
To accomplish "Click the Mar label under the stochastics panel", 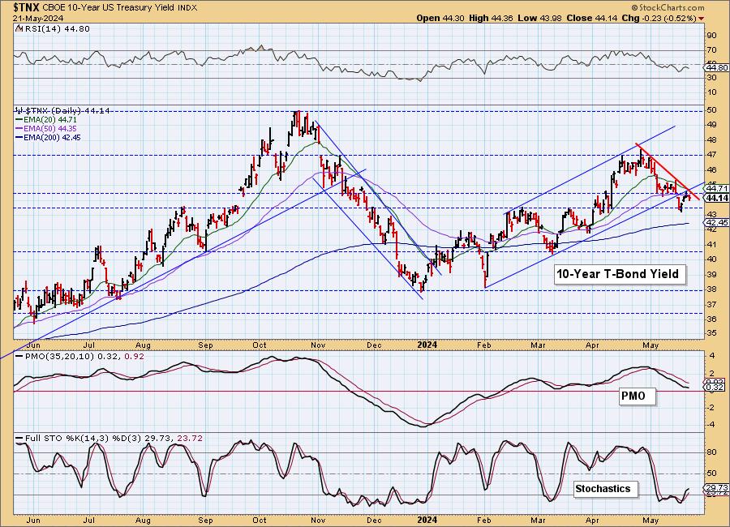I will click(x=539, y=521).
